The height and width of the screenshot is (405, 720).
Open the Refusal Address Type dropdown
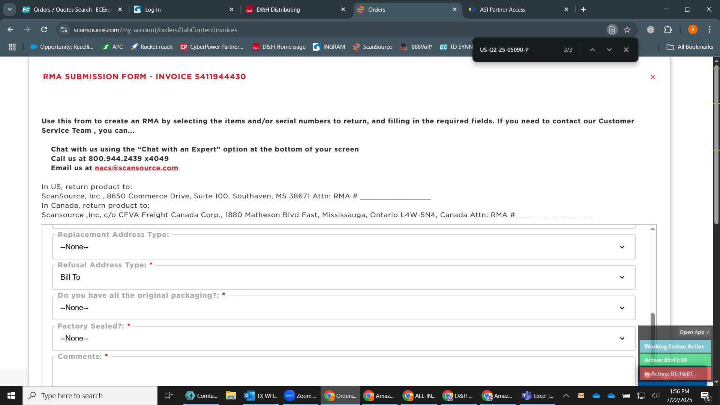tap(344, 277)
